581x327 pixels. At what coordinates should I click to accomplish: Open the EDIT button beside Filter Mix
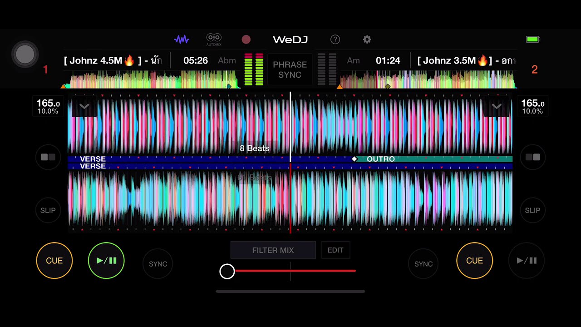coord(335,250)
